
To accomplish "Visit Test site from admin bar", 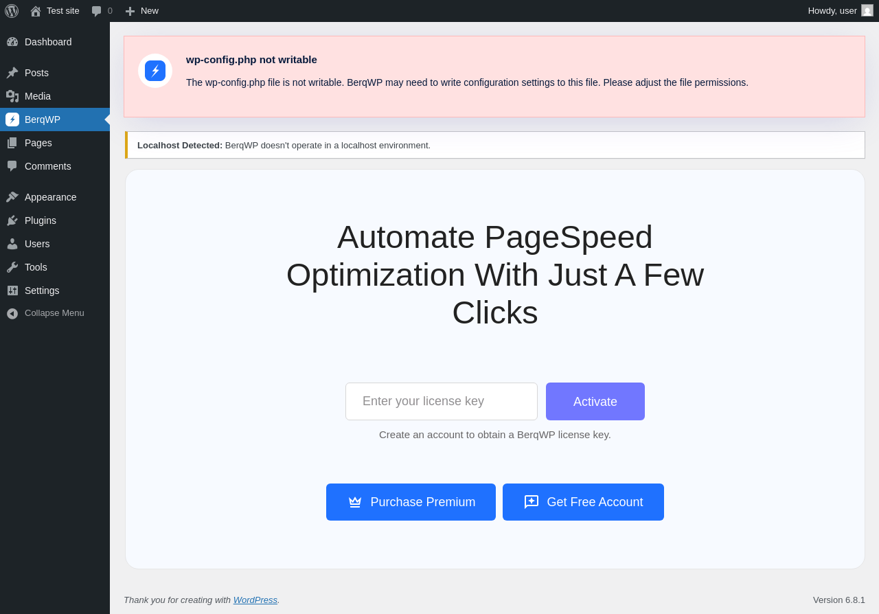I will coord(55,11).
